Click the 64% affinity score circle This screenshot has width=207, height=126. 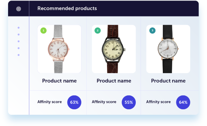point(183,102)
